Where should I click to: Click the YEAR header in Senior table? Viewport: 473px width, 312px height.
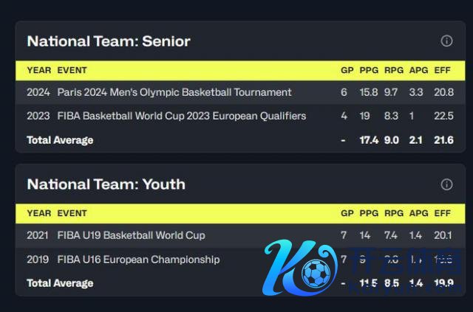[x=39, y=70]
